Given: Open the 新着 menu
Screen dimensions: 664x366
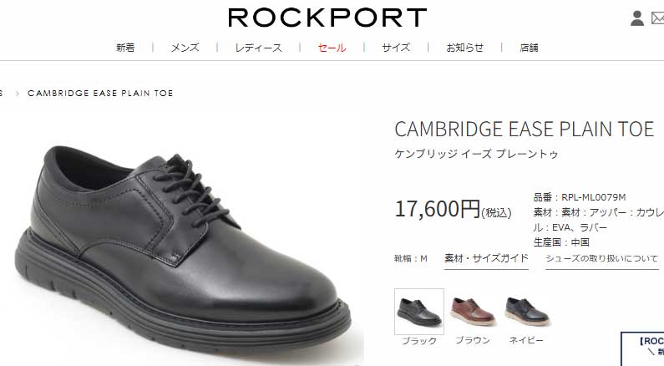Looking at the screenshot, I should click(125, 48).
